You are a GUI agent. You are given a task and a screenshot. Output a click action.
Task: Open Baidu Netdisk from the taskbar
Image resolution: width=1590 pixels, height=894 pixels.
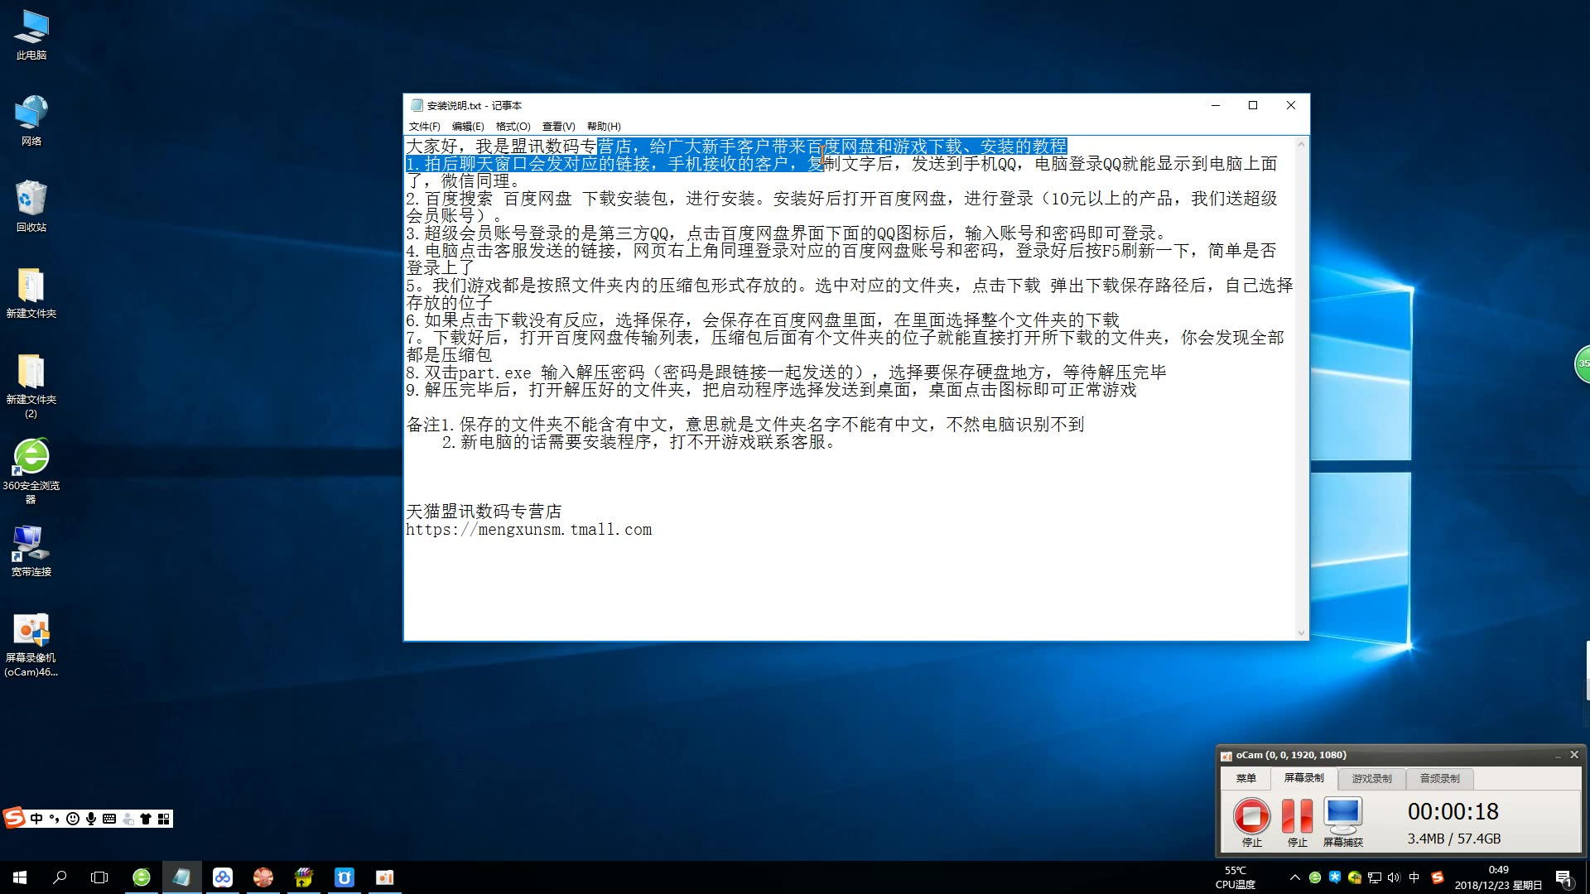(223, 877)
